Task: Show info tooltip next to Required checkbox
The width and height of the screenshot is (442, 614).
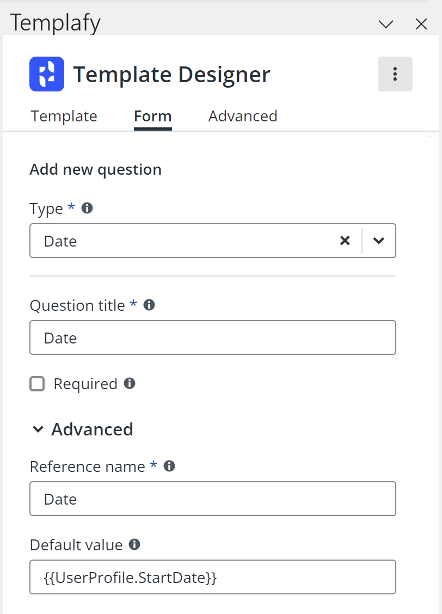Action: pyautogui.click(x=130, y=383)
